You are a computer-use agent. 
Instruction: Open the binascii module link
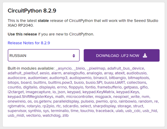[x=100, y=78]
